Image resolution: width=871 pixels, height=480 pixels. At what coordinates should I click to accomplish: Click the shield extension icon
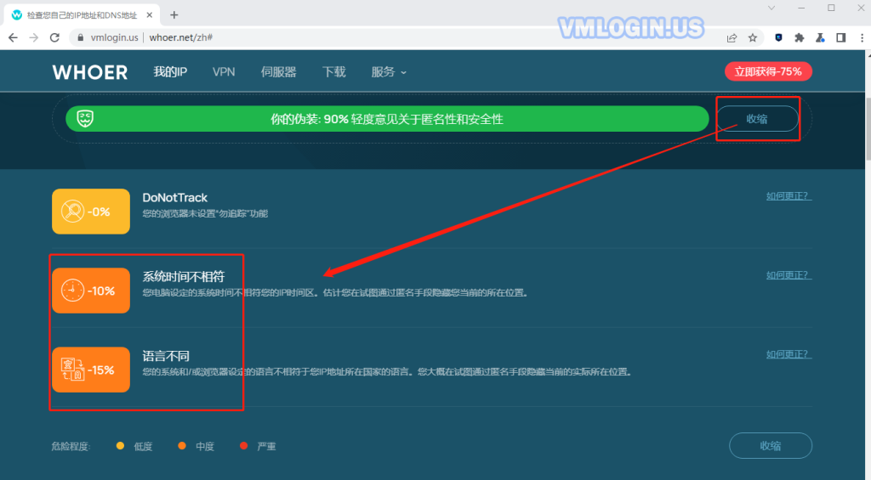pos(779,37)
